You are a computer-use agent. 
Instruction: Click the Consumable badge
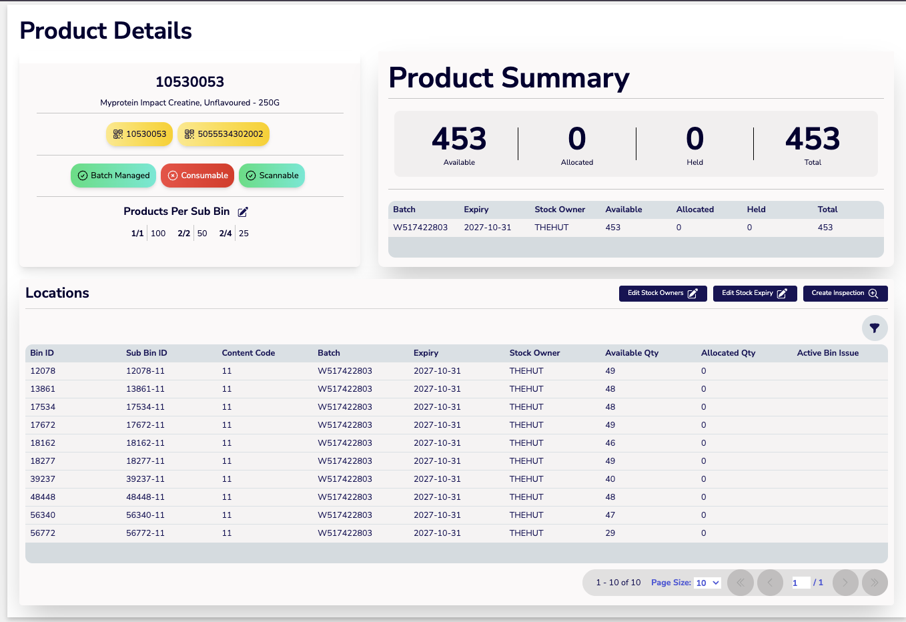pos(197,176)
